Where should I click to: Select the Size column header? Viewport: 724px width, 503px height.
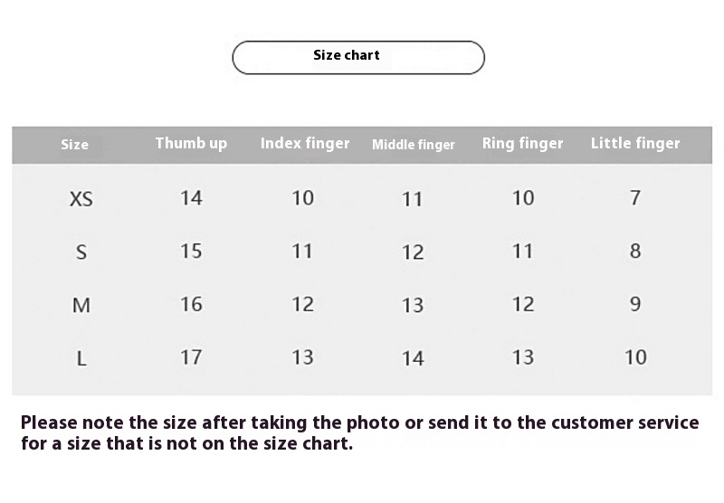[74, 145]
